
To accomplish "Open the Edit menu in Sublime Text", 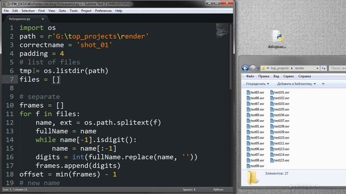I will 15,11.
